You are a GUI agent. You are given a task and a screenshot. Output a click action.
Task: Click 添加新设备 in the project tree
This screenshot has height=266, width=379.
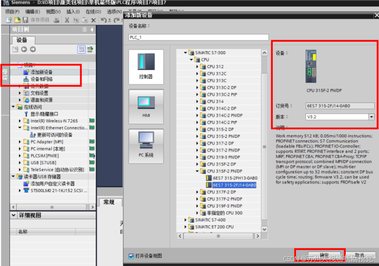click(x=41, y=72)
